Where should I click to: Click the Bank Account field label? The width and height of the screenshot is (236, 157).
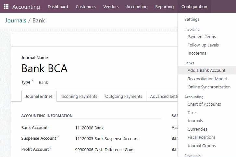coord(34,128)
